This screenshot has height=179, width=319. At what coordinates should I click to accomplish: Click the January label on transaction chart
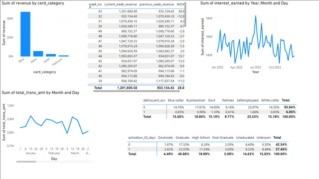(x=31, y=153)
